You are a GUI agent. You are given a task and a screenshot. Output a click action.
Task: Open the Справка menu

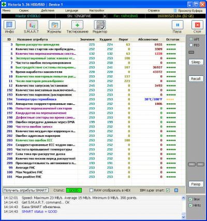point(154,11)
